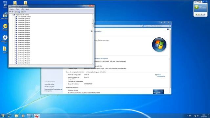Select Alto-falante do sistema device
Screen dimensions: 210x118
(x=24, y=17)
